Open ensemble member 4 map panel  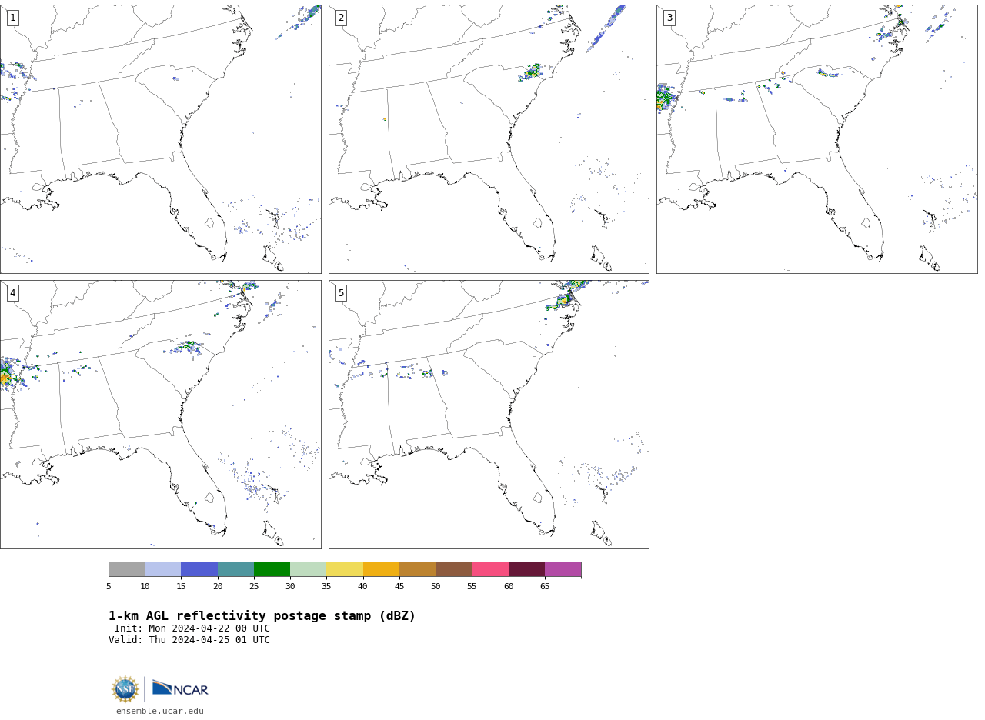tap(160, 415)
